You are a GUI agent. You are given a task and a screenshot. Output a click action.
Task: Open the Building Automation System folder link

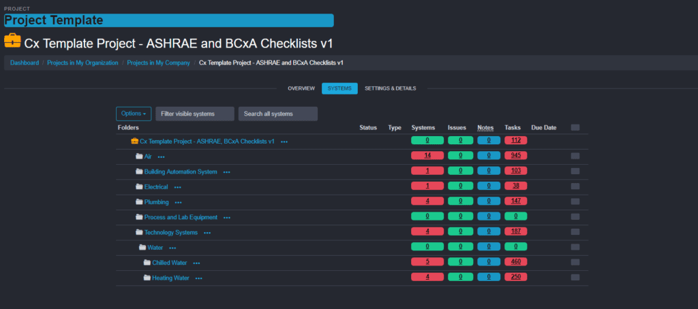(x=181, y=172)
